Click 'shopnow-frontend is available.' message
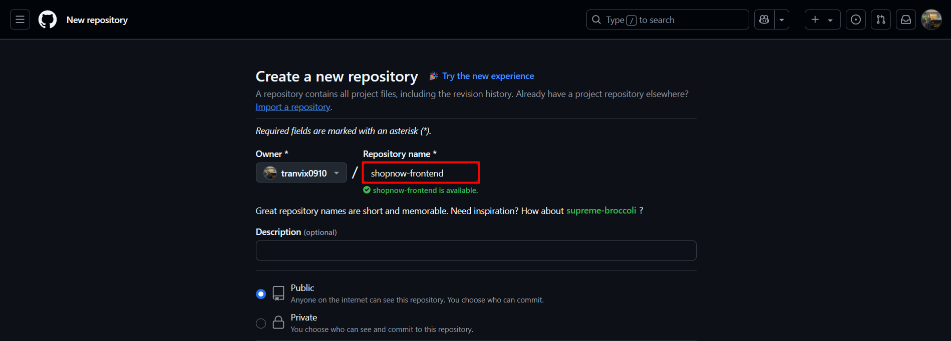The width and height of the screenshot is (951, 341). (425, 190)
